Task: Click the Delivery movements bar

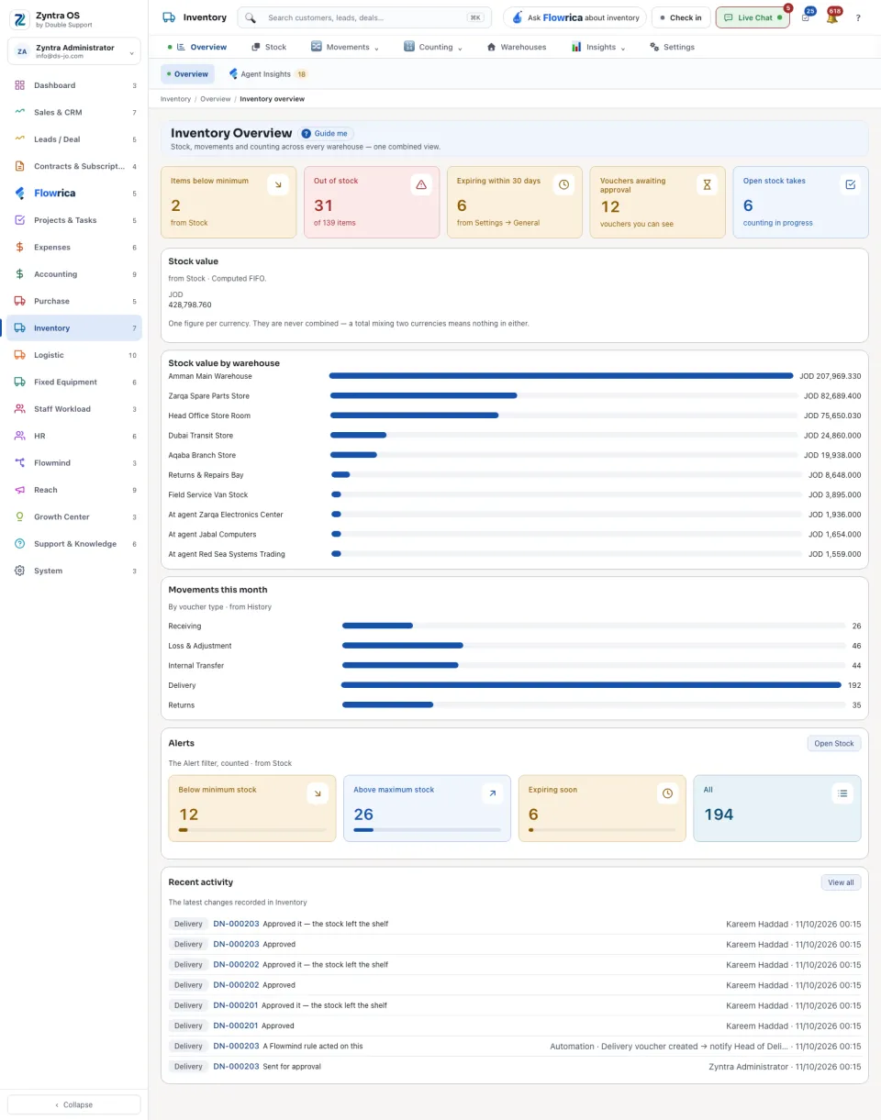Action: tap(591, 685)
